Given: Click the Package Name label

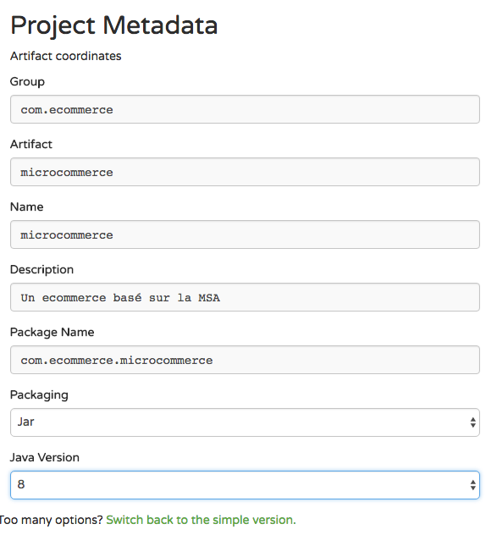Looking at the screenshot, I should pyautogui.click(x=52, y=333).
